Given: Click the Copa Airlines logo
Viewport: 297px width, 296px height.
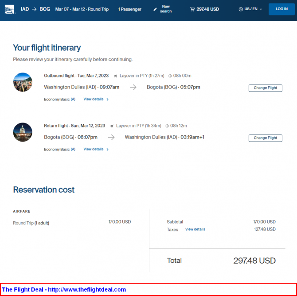Looking at the screenshot, I should point(9,9).
